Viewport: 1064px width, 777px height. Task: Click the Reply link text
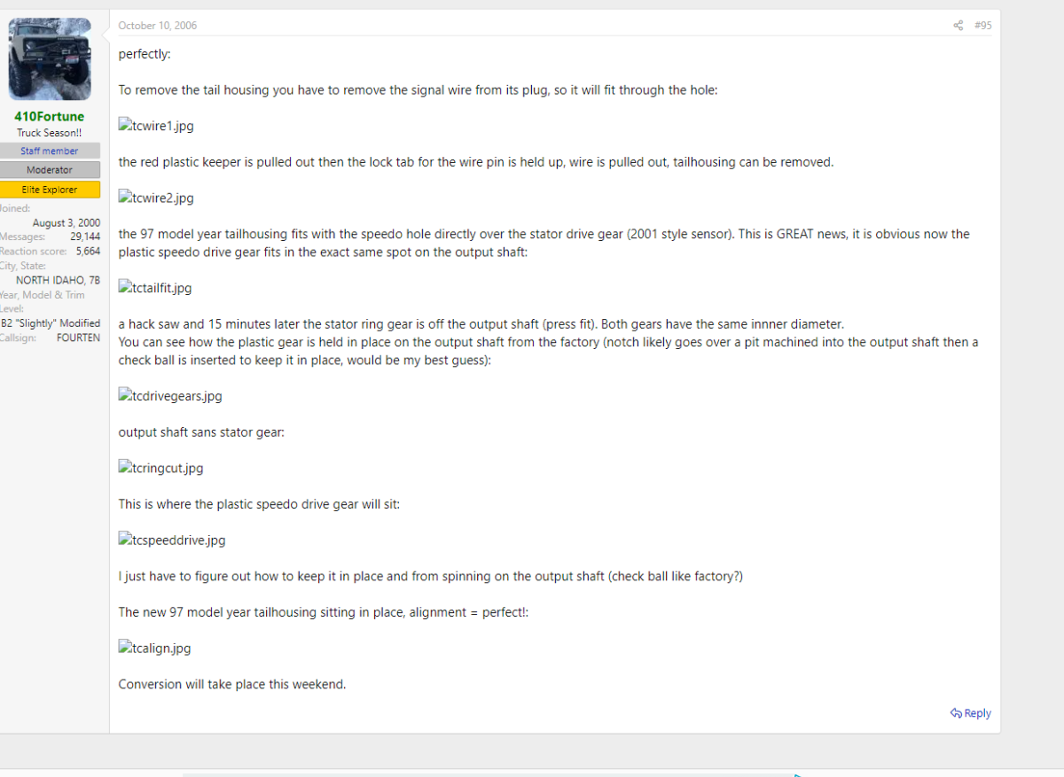(978, 713)
